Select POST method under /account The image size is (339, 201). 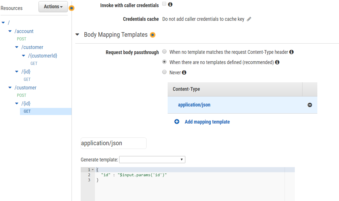pyautogui.click(x=21, y=39)
